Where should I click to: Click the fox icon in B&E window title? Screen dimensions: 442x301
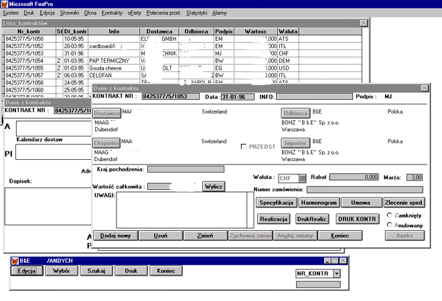pos(15,261)
